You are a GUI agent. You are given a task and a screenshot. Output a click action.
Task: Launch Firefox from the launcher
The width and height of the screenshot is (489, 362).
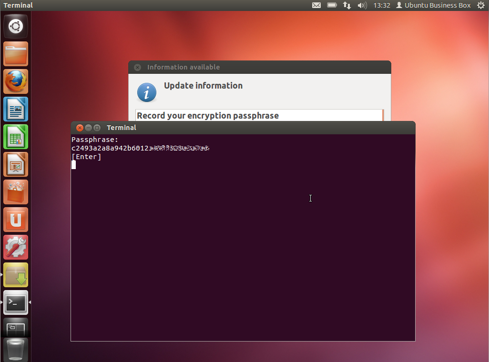point(15,81)
